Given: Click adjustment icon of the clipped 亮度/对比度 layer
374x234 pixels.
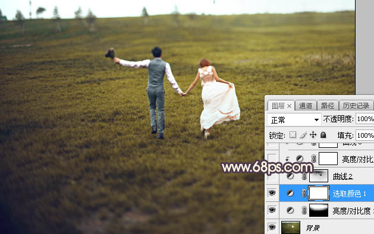Looking at the screenshot, I should click(x=300, y=159).
